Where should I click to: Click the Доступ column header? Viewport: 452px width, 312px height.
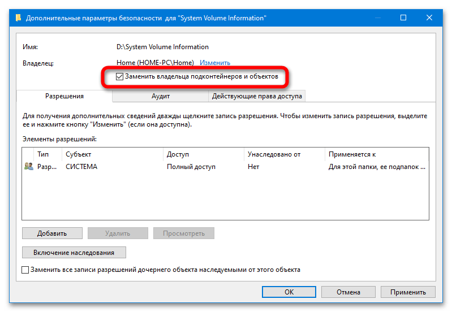point(204,154)
